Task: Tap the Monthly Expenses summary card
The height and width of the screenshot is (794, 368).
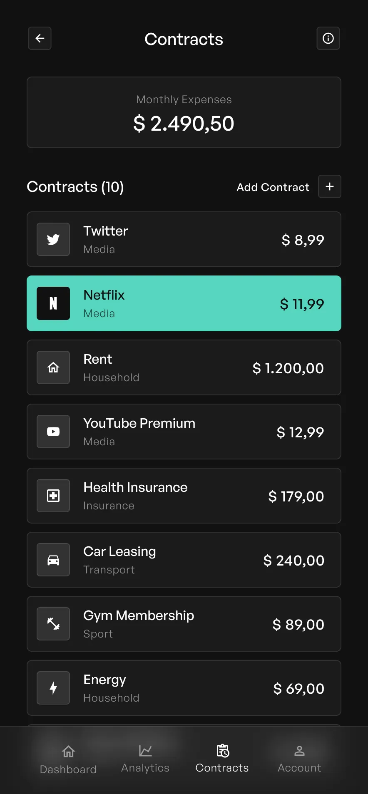Action: pos(184,112)
